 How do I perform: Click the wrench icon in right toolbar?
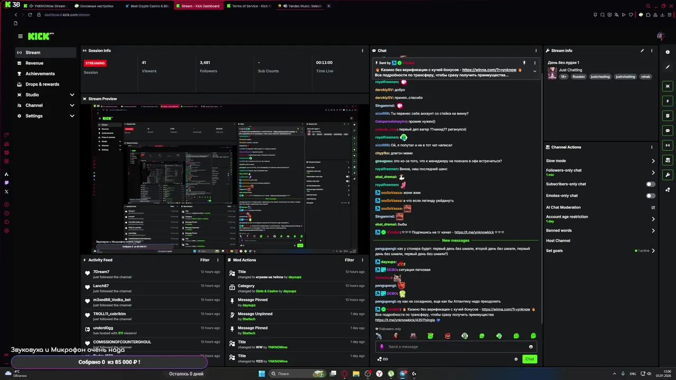tap(668, 175)
